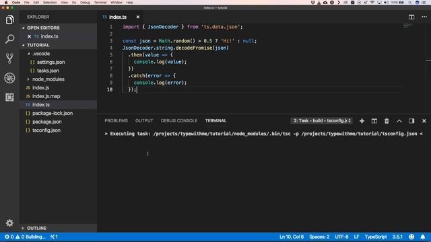Close index.ts under Open Editors
This screenshot has width=431, height=242.
[x=29, y=36]
